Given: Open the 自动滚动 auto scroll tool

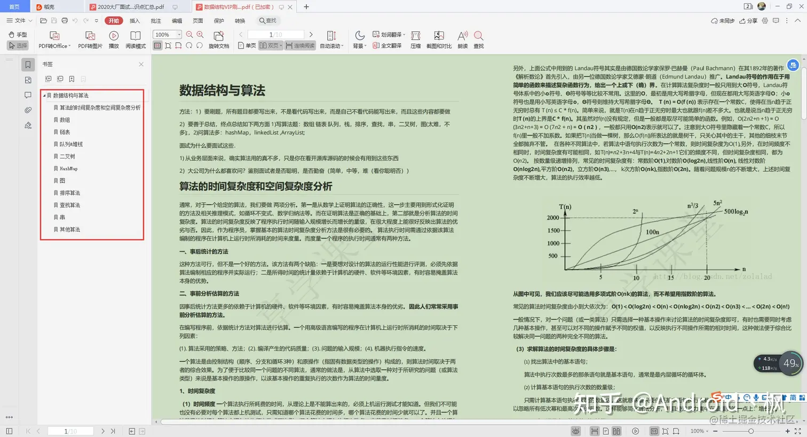Looking at the screenshot, I should point(331,40).
